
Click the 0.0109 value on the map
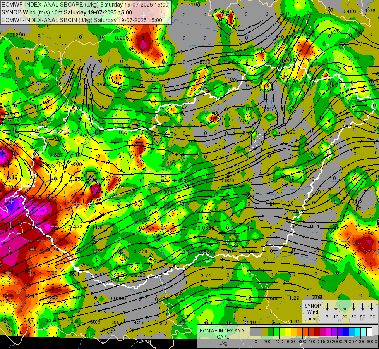[351, 59]
